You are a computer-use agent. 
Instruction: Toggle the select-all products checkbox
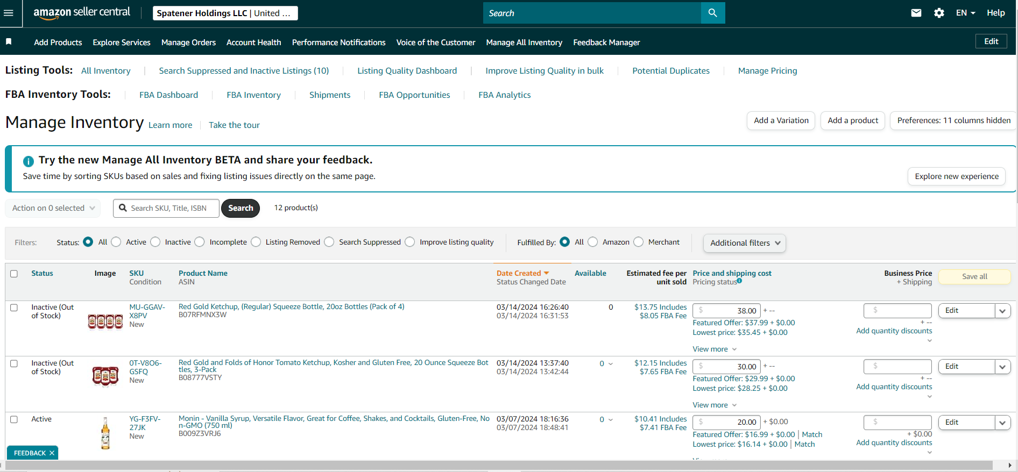click(14, 274)
